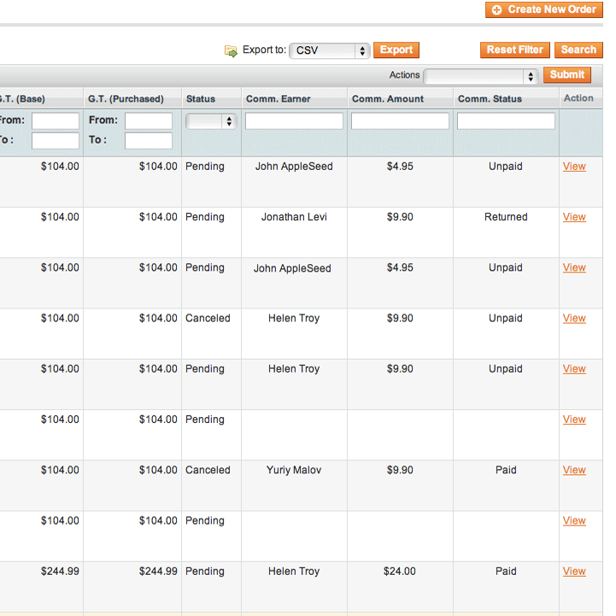Sort by the Comm. Amount column header
Screen dimensions: 616x616
point(387,99)
